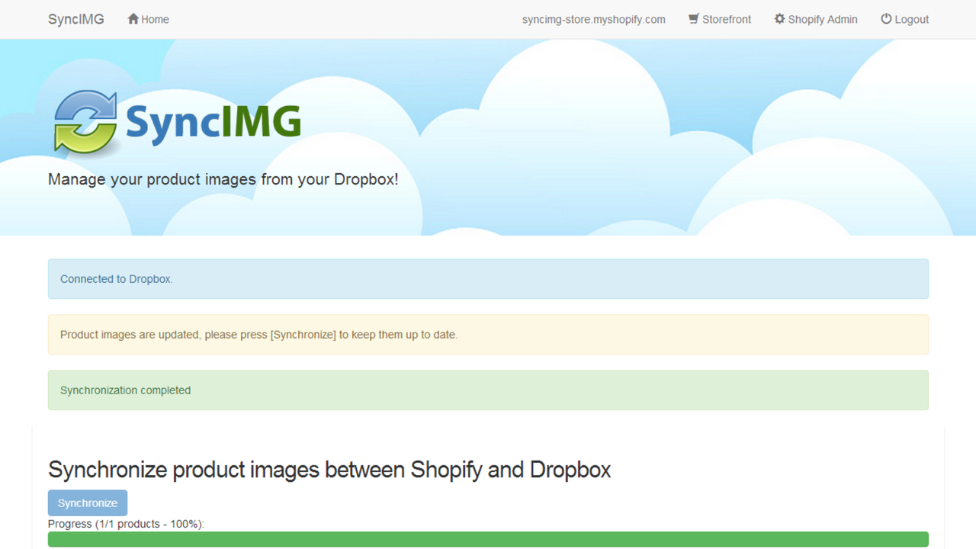Select Logout in navbar
This screenshot has height=549, width=976.
[x=905, y=19]
